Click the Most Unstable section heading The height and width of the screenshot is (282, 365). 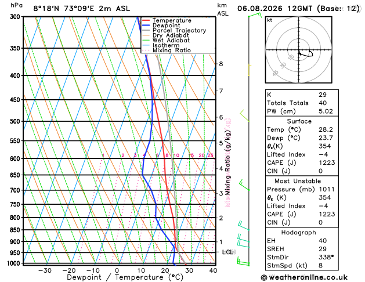298,181
